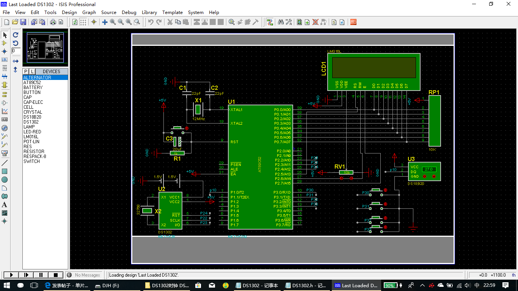The image size is (518, 291).
Task: Click the Print design icon
Action: pyautogui.click(x=53, y=22)
